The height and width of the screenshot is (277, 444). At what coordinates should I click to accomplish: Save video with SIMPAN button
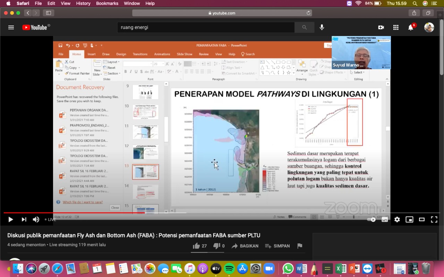(277, 246)
